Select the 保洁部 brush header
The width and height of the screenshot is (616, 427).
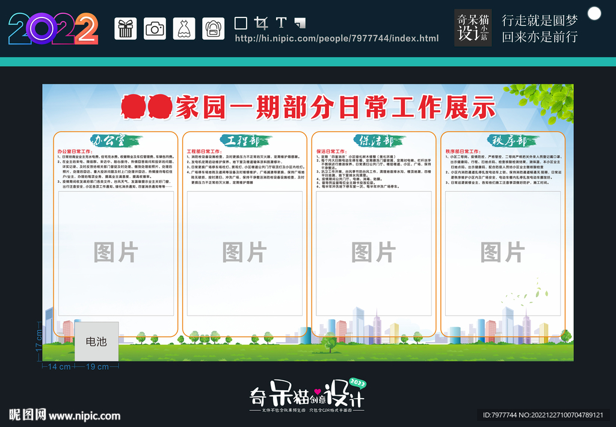click(380, 141)
